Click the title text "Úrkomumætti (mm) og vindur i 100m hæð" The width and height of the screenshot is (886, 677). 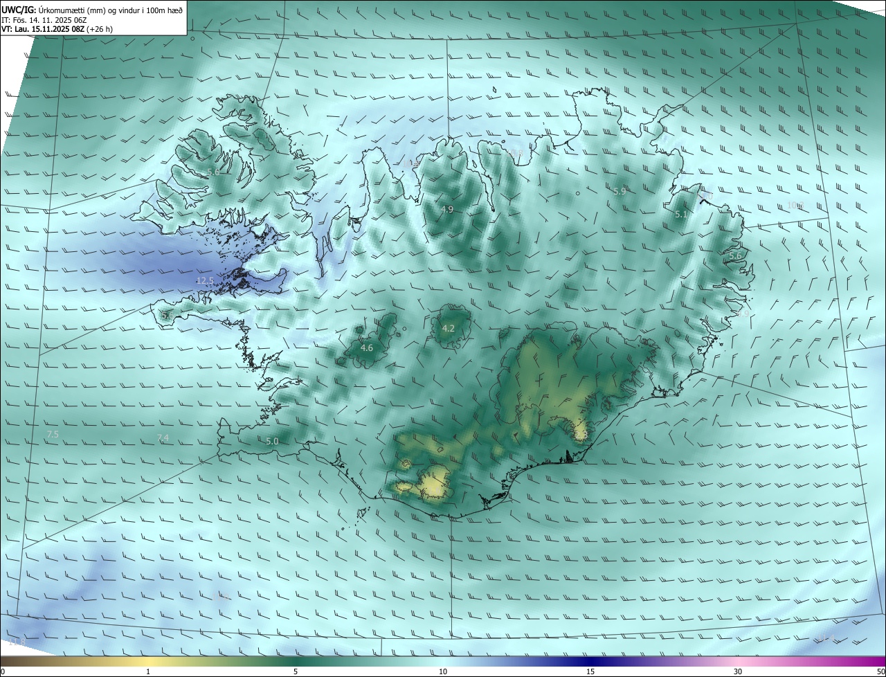(x=110, y=10)
